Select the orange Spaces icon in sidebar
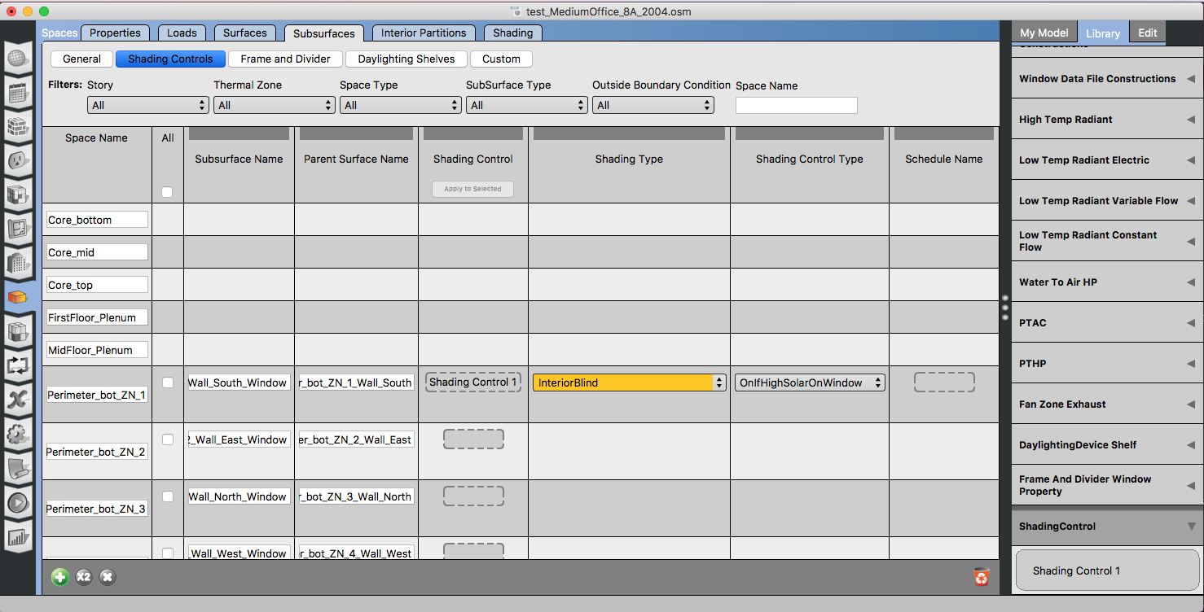Viewport: 1204px width, 612px height. tap(18, 297)
